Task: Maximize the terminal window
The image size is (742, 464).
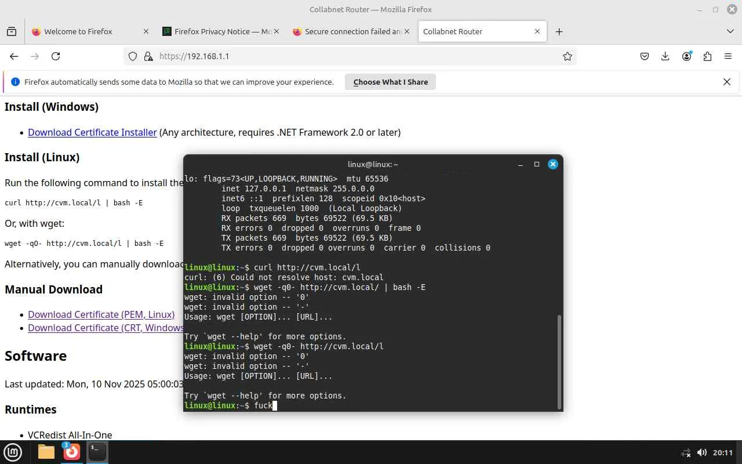Action: (537, 164)
